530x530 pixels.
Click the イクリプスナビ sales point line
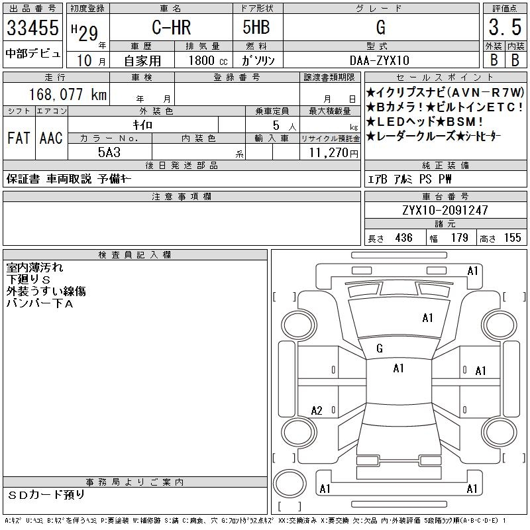[x=445, y=92]
